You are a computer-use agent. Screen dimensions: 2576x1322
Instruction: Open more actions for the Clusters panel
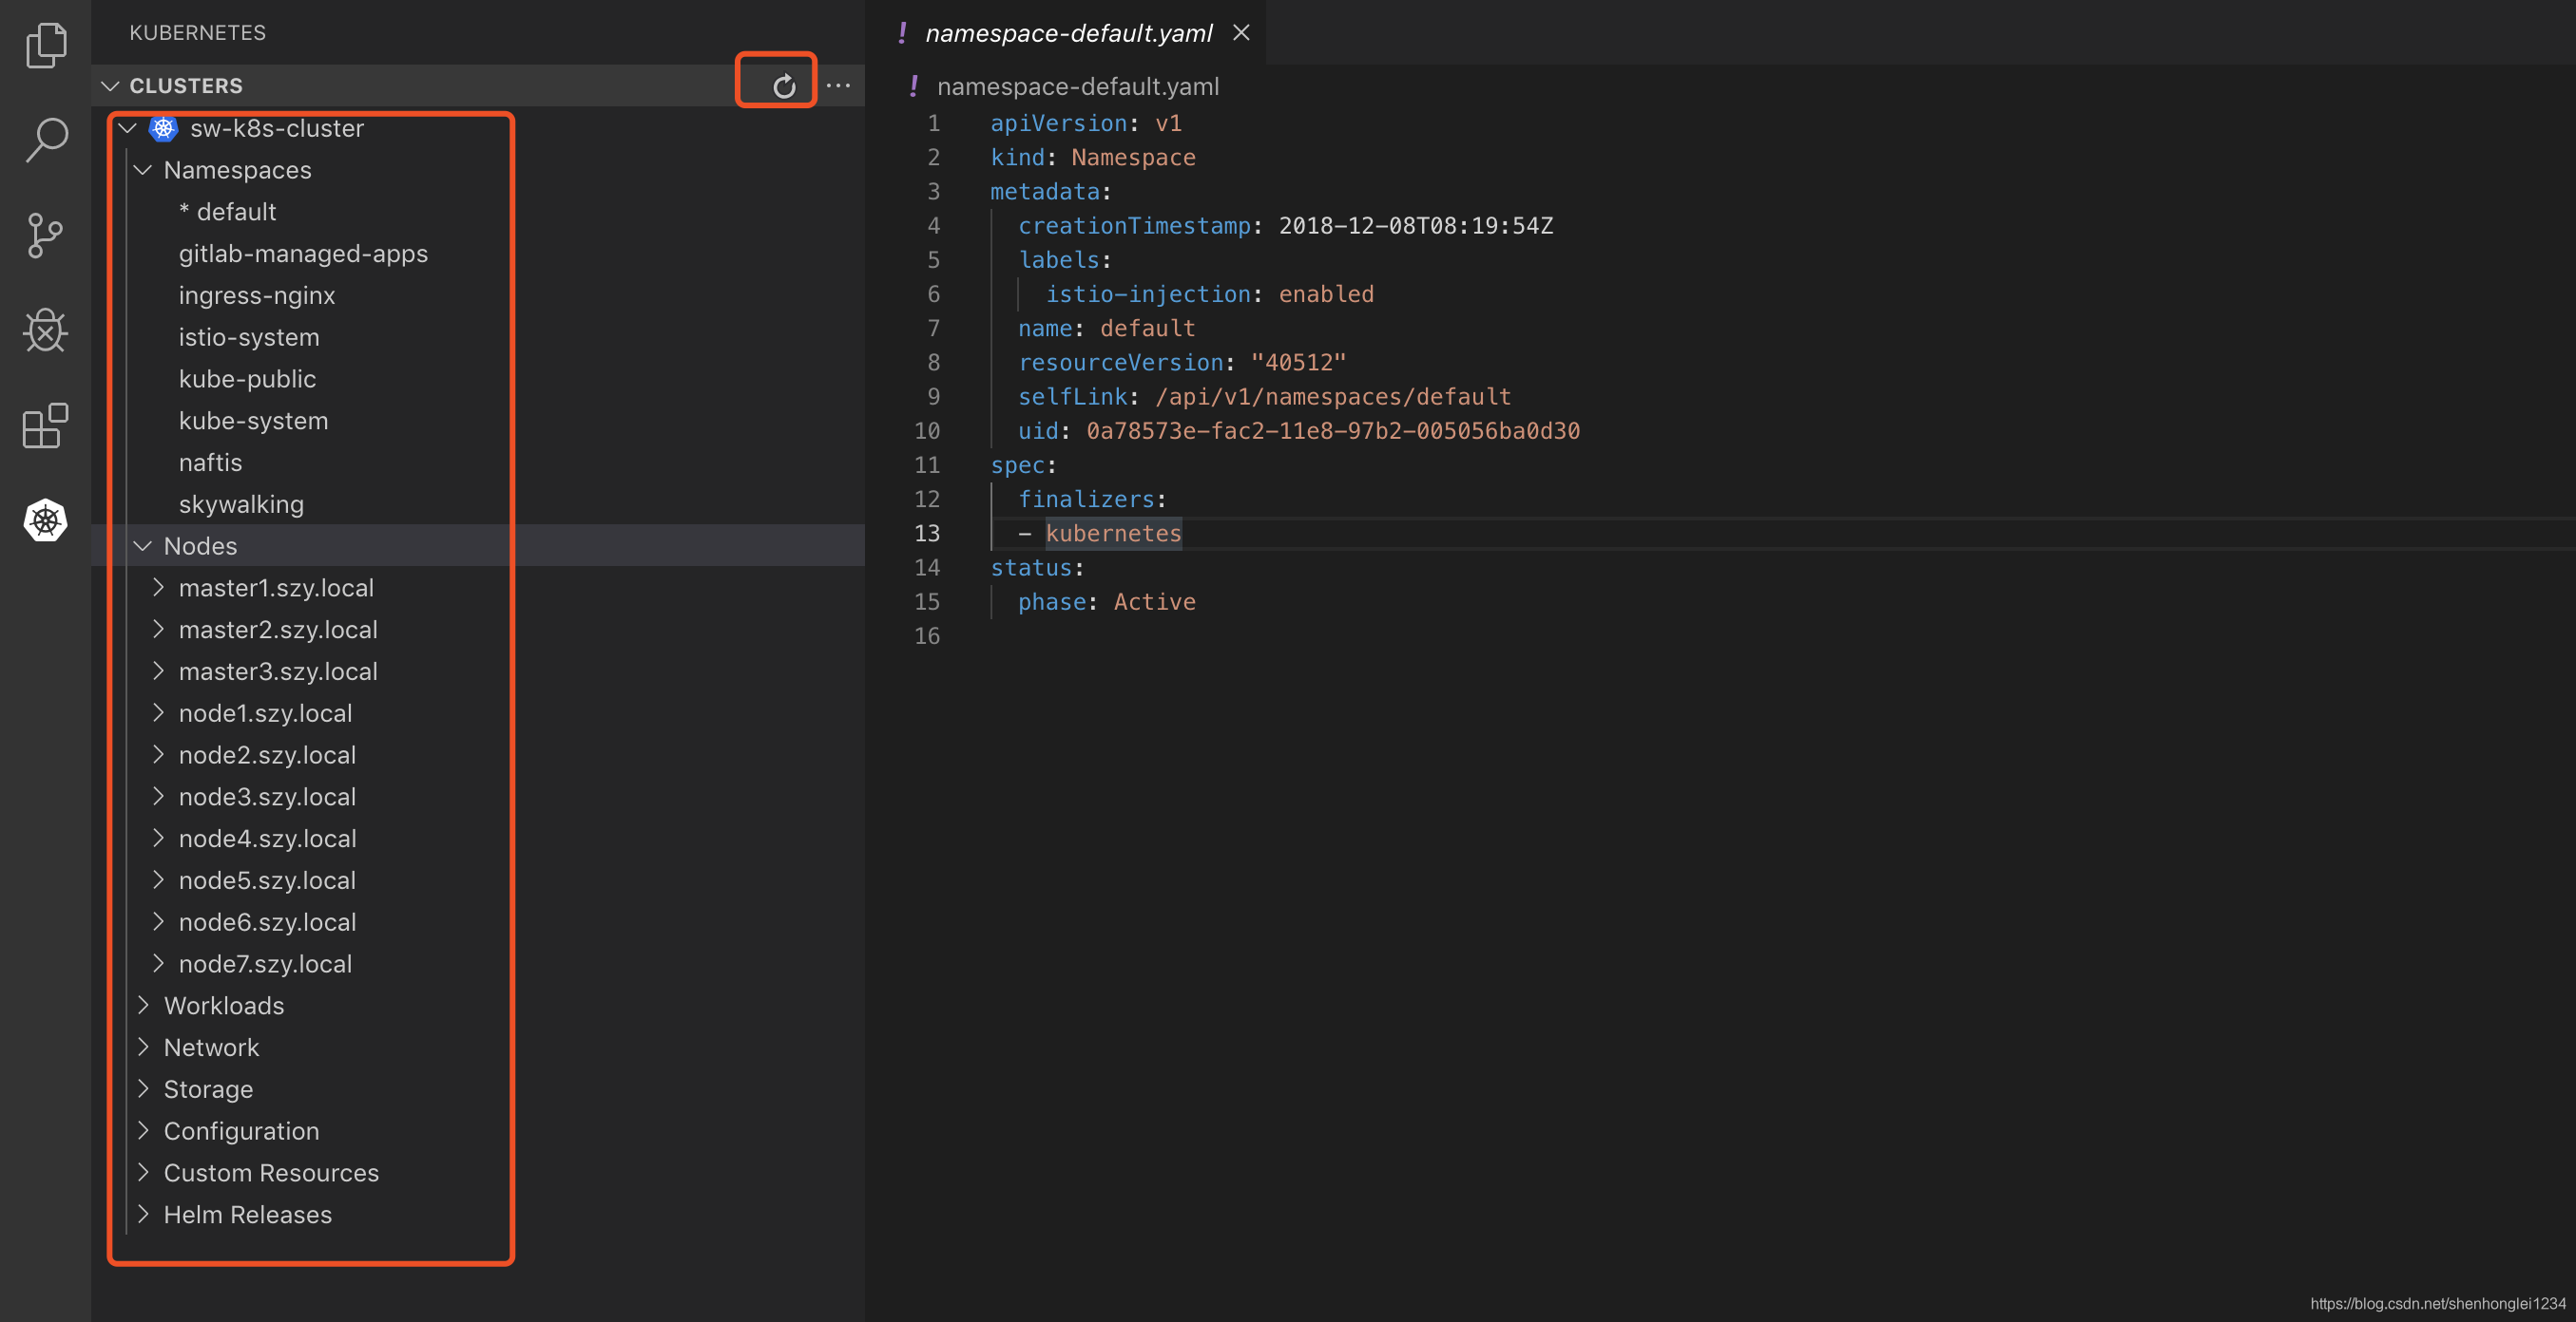pos(838,85)
